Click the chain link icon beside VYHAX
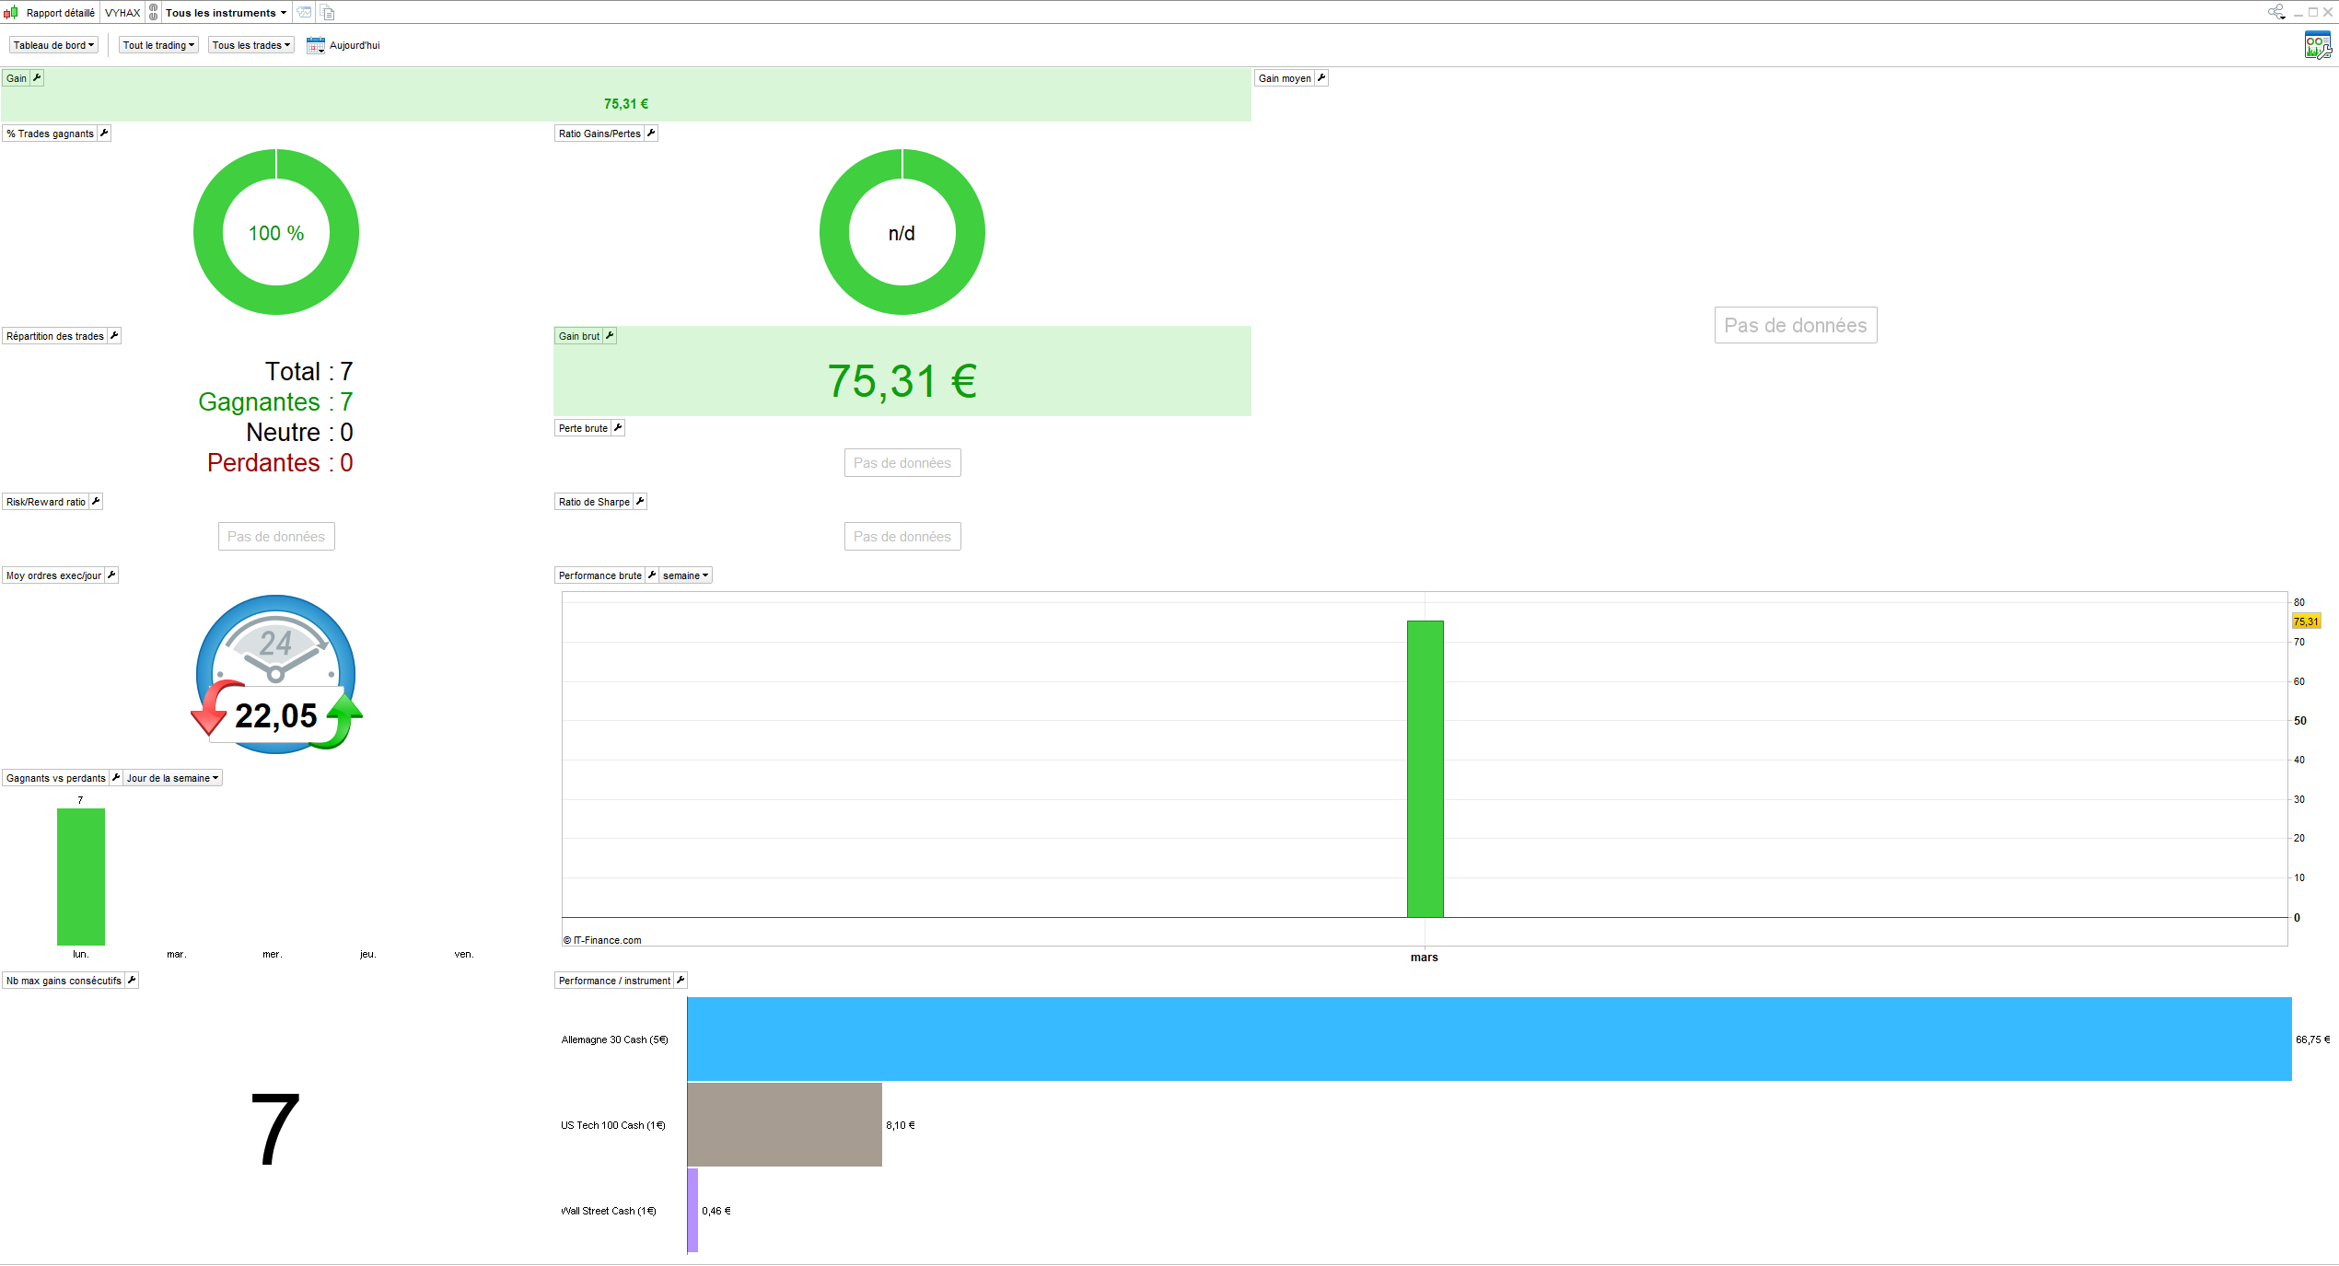Screen dimensions: 2339x1266 [154, 13]
